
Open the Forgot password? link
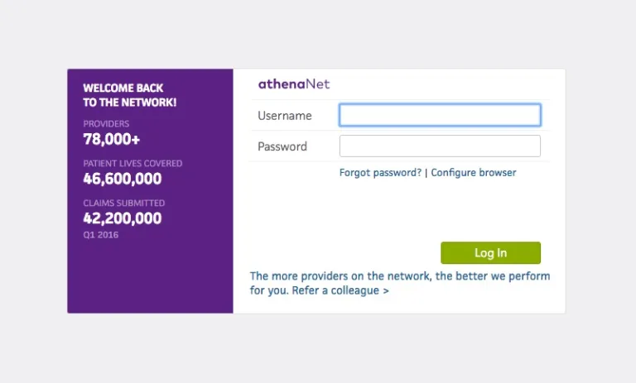click(380, 173)
